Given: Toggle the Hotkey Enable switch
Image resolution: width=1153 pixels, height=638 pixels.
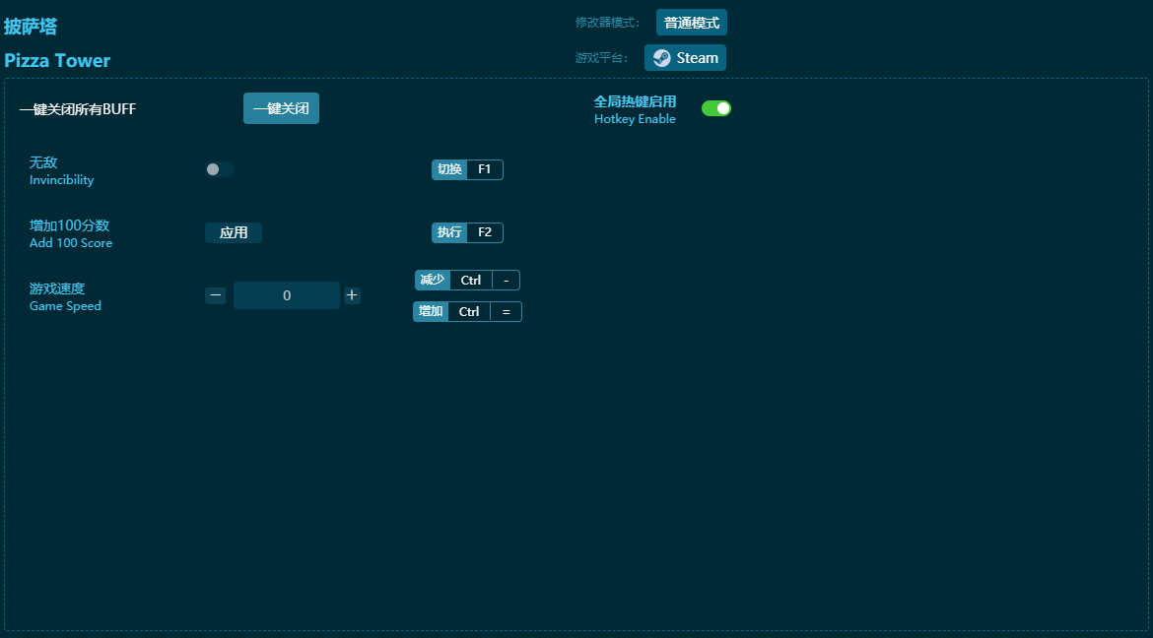Looking at the screenshot, I should 716,108.
